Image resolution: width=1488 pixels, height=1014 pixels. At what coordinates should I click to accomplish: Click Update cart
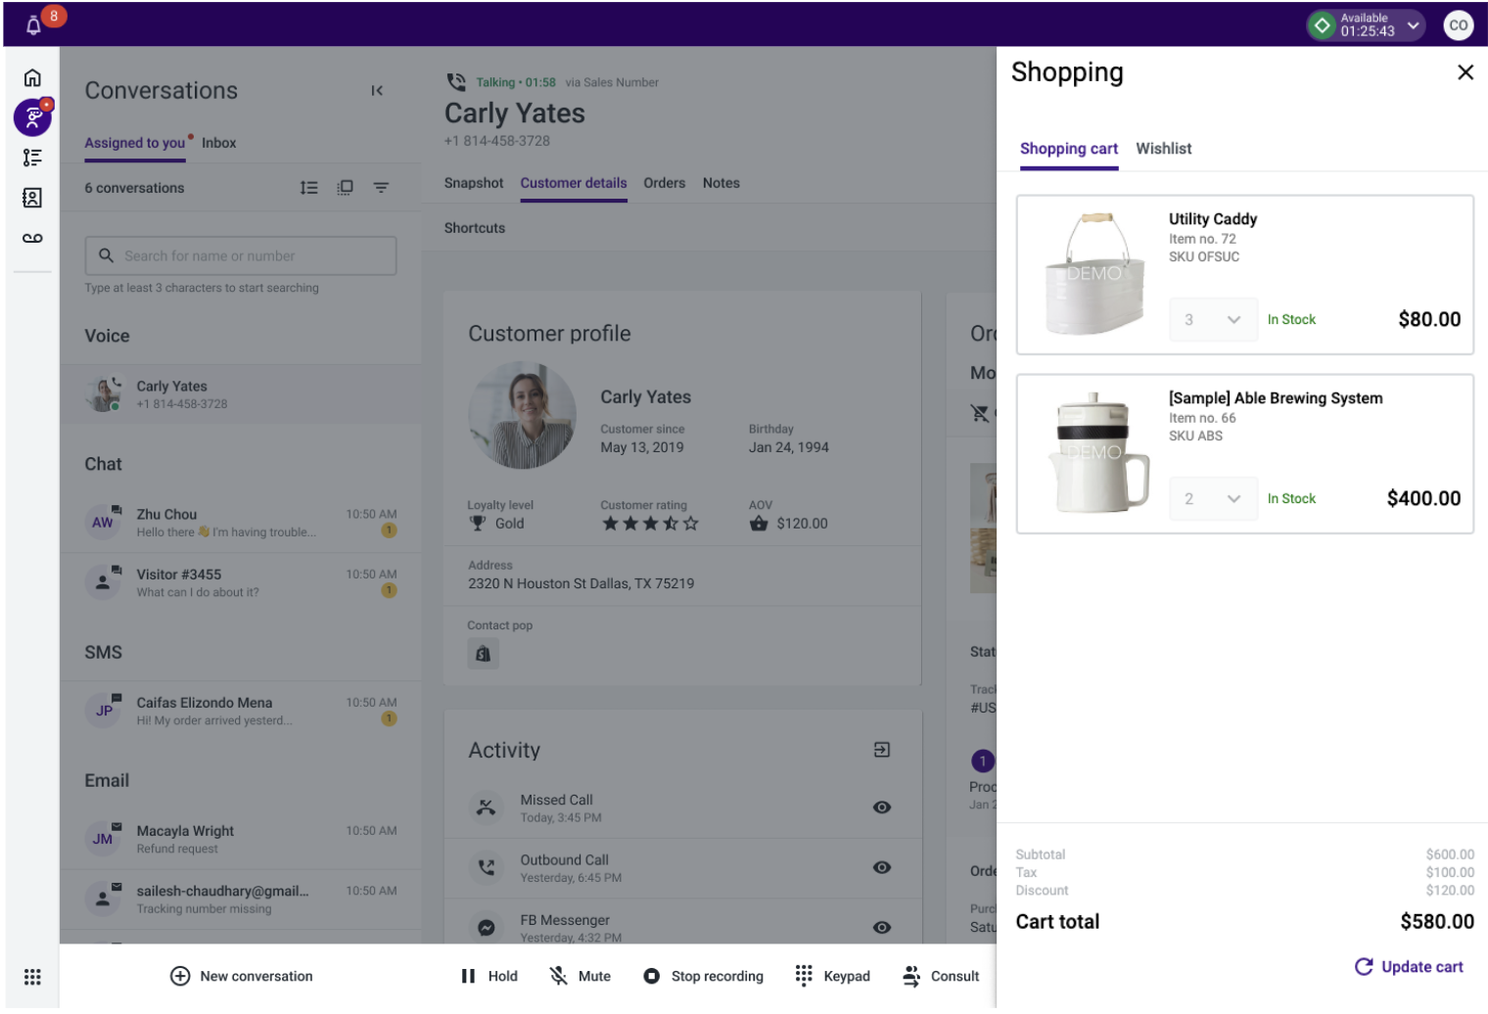(1409, 967)
